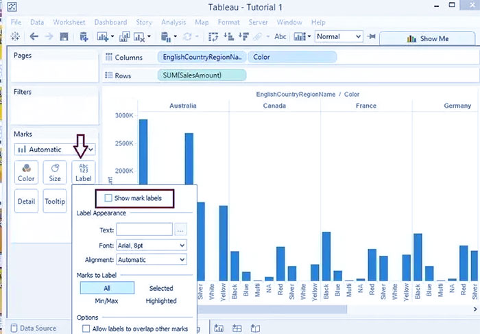This screenshot has height=334, width=480.
Task: Open the Analysis menu
Action: point(173,22)
